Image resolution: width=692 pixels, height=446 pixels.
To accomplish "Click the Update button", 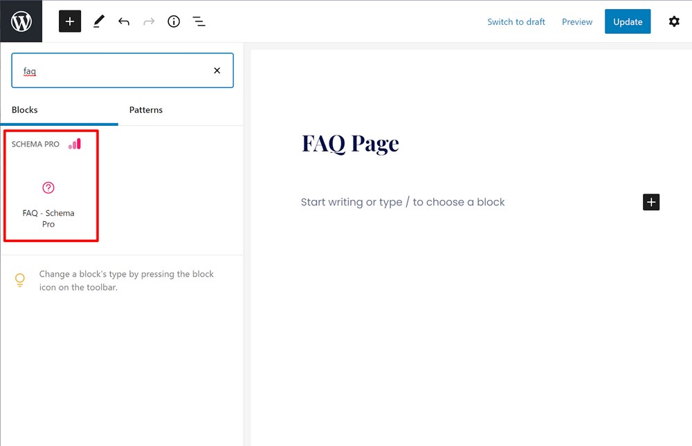I will click(628, 21).
